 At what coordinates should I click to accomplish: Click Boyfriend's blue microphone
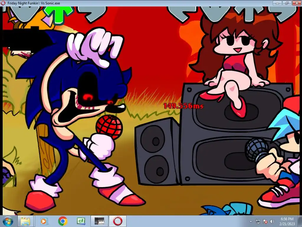257,150
